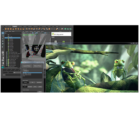139x118 pixels.
Task: Open the Polygons shelf tab
Action: pos(15,26)
